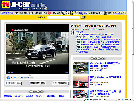Click the F1 racing video category link
This screenshot has width=134, height=101.
click(61, 96)
